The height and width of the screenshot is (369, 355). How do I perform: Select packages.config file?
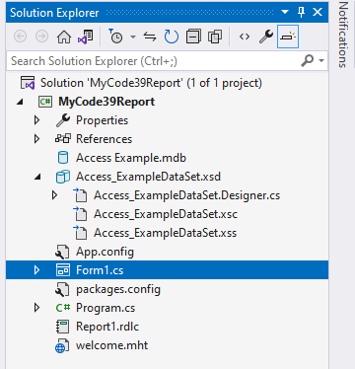click(118, 289)
